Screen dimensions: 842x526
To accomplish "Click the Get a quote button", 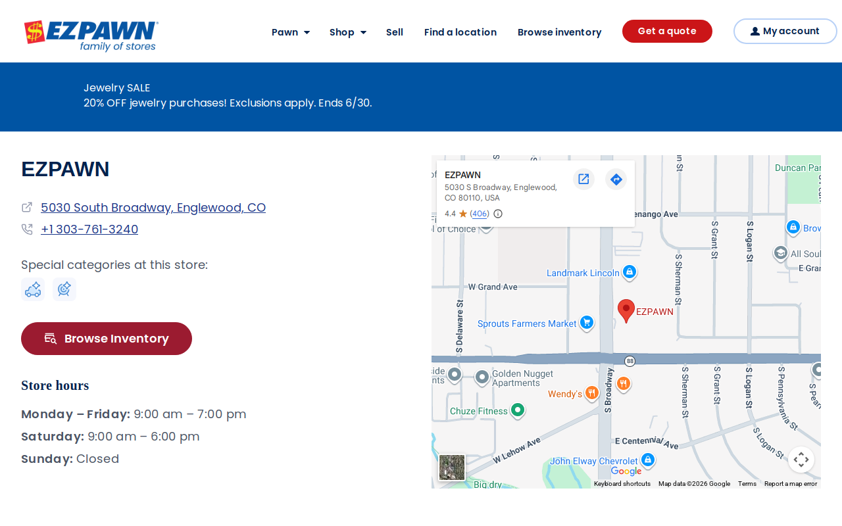I will (x=667, y=31).
